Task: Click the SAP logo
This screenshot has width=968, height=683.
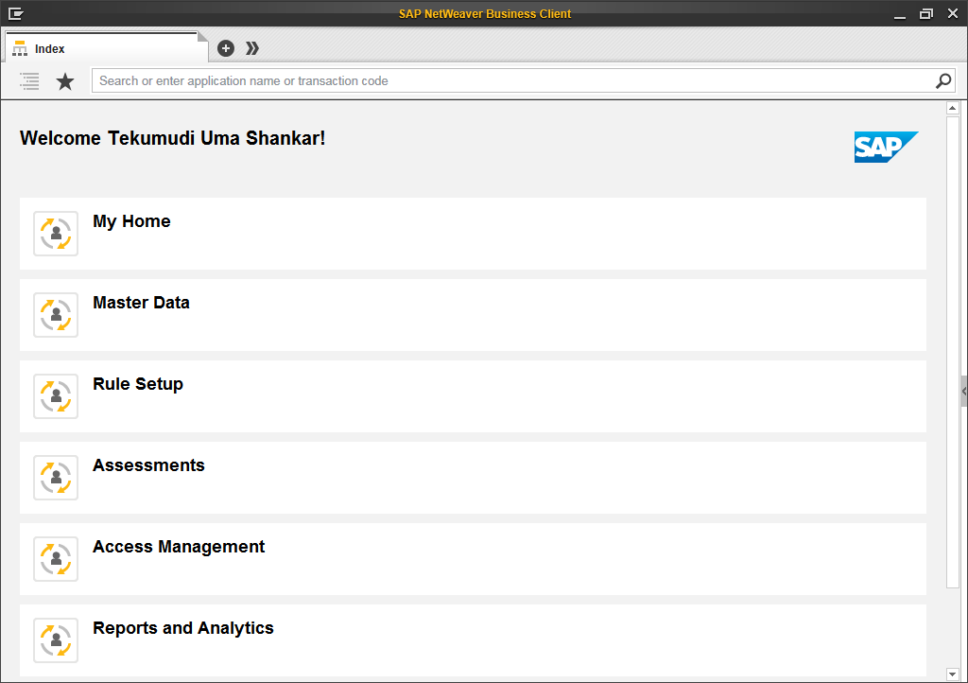Action: pos(886,147)
